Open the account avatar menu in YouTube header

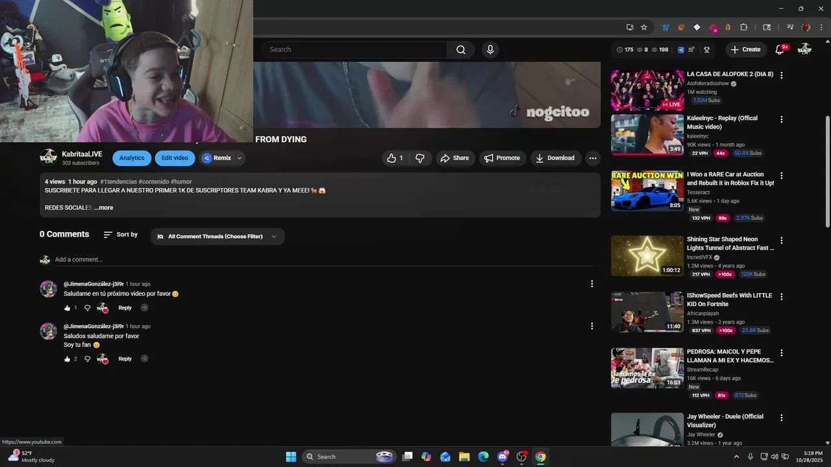coord(804,49)
